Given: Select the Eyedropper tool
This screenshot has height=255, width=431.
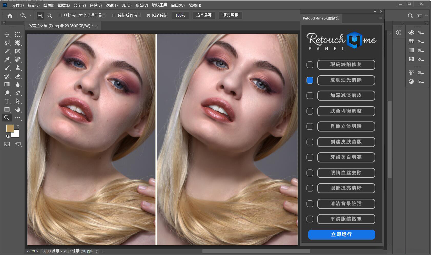Looking at the screenshot, I should click(7, 59).
